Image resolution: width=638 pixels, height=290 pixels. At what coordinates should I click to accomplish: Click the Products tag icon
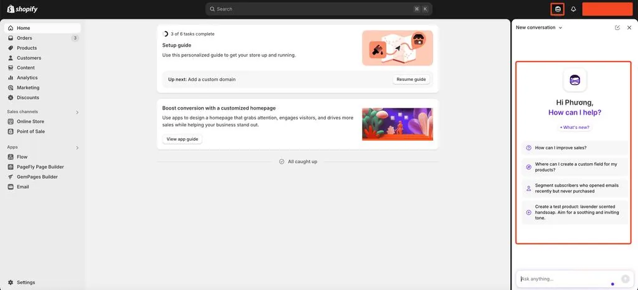[11, 48]
